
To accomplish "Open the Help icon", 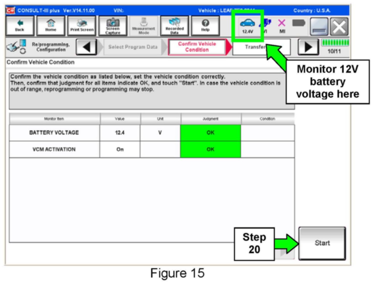I will point(205,26).
